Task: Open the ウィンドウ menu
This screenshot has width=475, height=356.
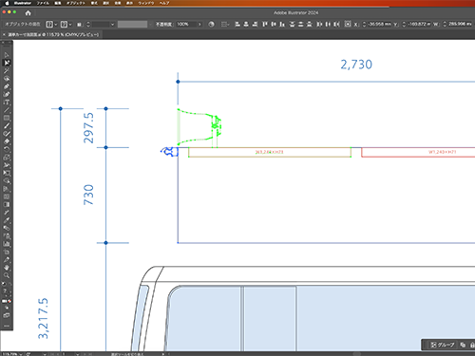Action: pyautogui.click(x=146, y=3)
